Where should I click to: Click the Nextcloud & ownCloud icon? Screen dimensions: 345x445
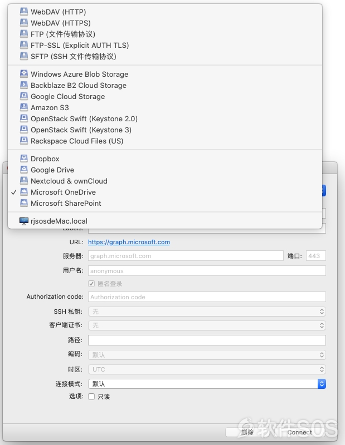coord(24,181)
